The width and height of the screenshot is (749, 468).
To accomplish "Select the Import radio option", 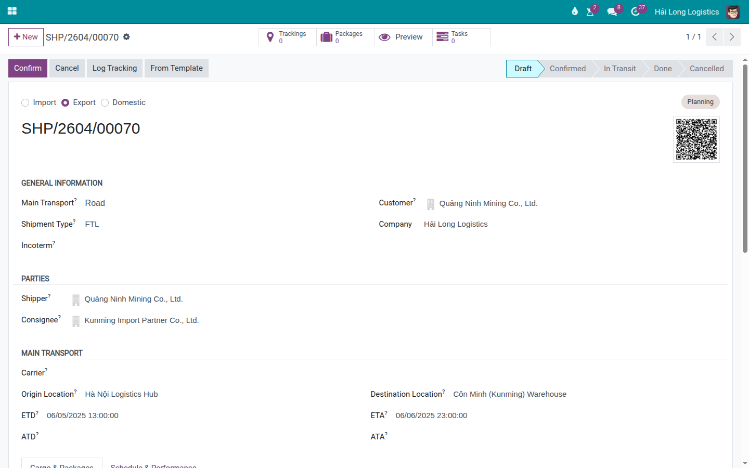I will coord(25,103).
